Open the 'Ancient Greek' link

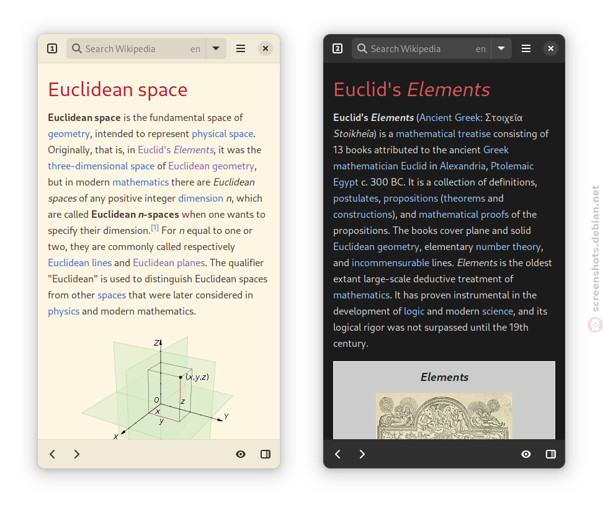click(450, 118)
